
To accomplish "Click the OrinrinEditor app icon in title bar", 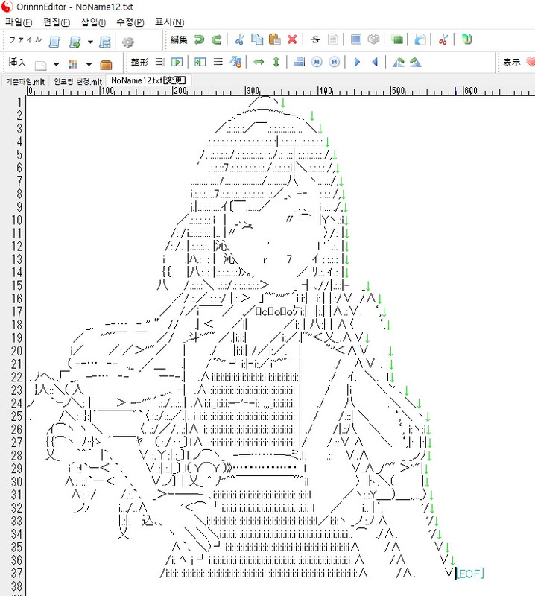I will (7, 7).
